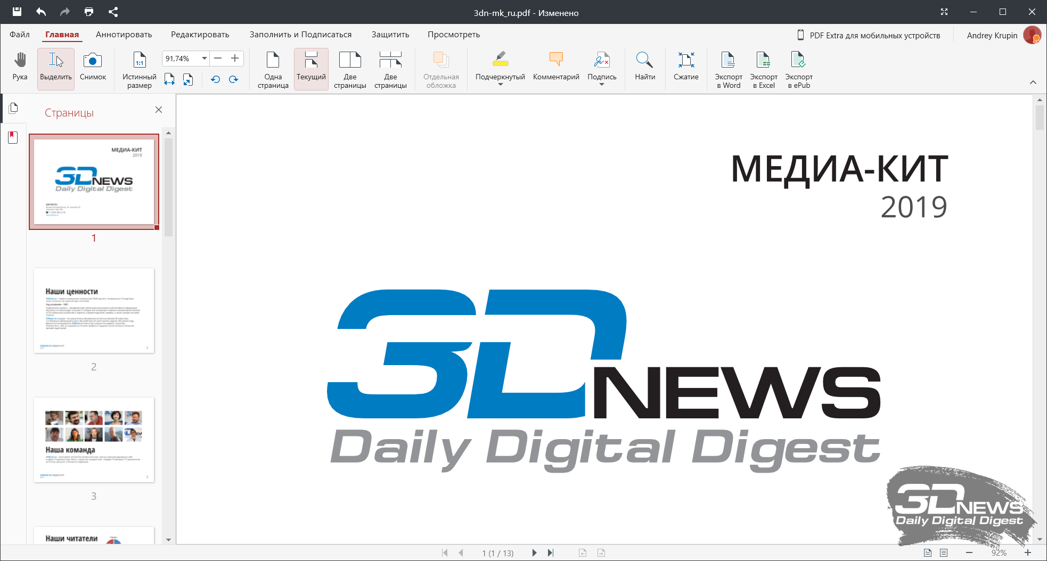Rotate page counterclockwise

pos(215,79)
